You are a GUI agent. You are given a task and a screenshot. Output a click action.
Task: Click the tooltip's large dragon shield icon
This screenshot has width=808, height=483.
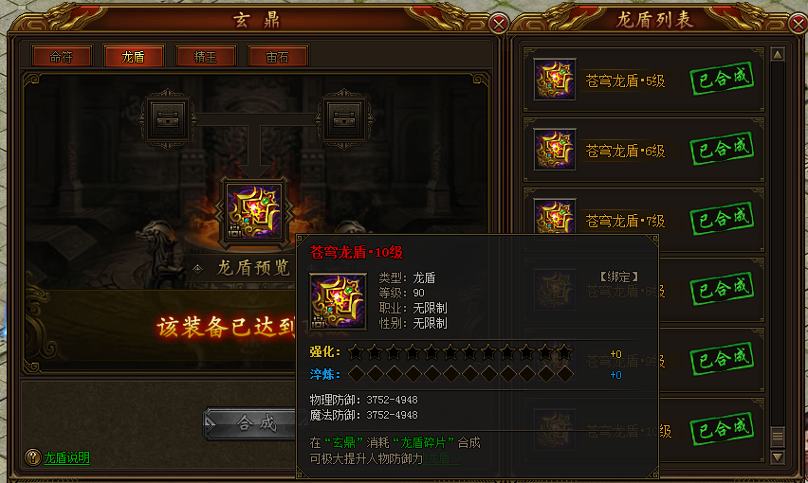(338, 301)
